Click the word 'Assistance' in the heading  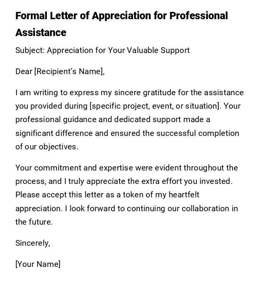pyautogui.click(x=41, y=33)
